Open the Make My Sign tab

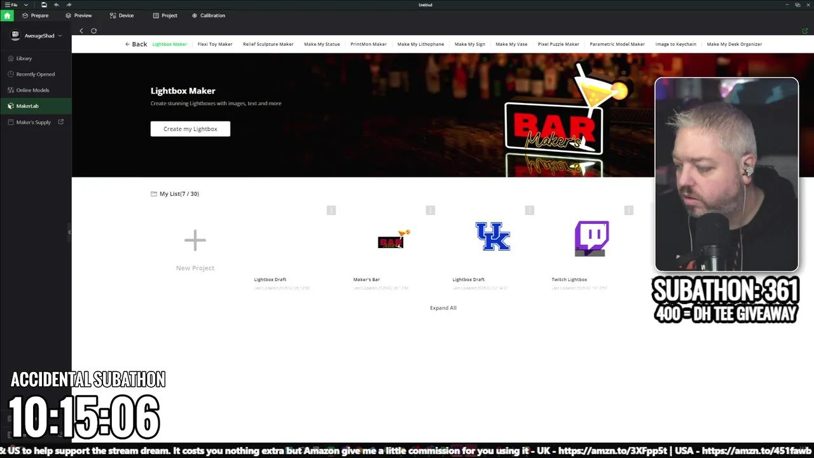pyautogui.click(x=470, y=45)
